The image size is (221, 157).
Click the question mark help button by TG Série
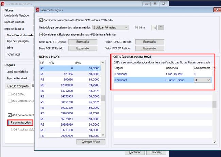click(161, 27)
